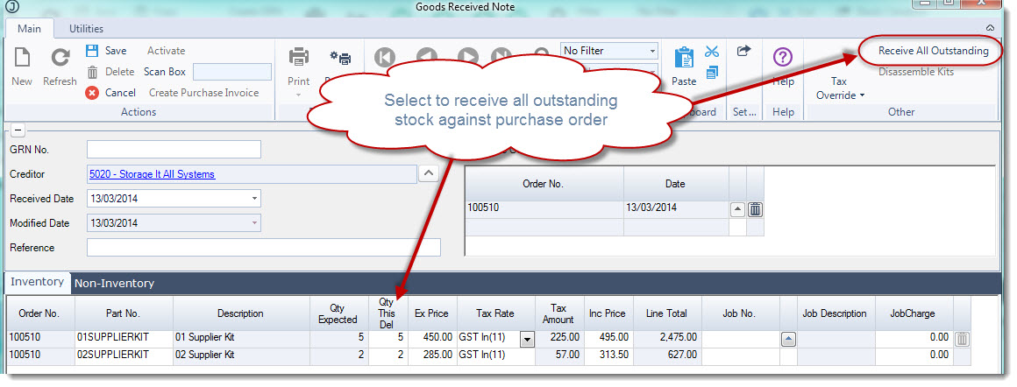This screenshot has height=387, width=1017.
Task: Click the Print printer icon
Action: click(x=298, y=57)
